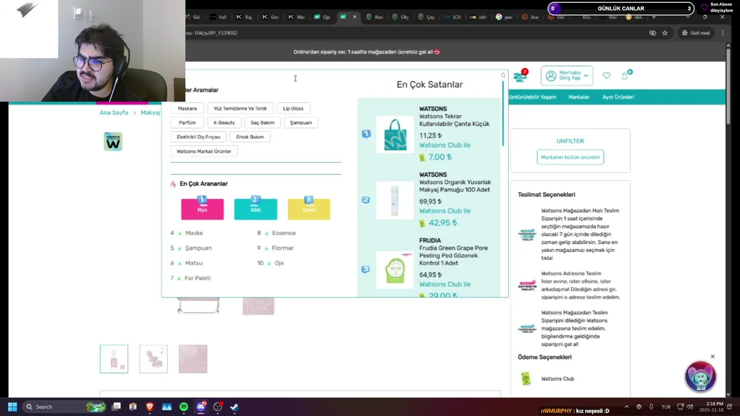This screenshot has width=740, height=416.
Task: Select the K-Beauty suggestion chip
Action: click(224, 122)
